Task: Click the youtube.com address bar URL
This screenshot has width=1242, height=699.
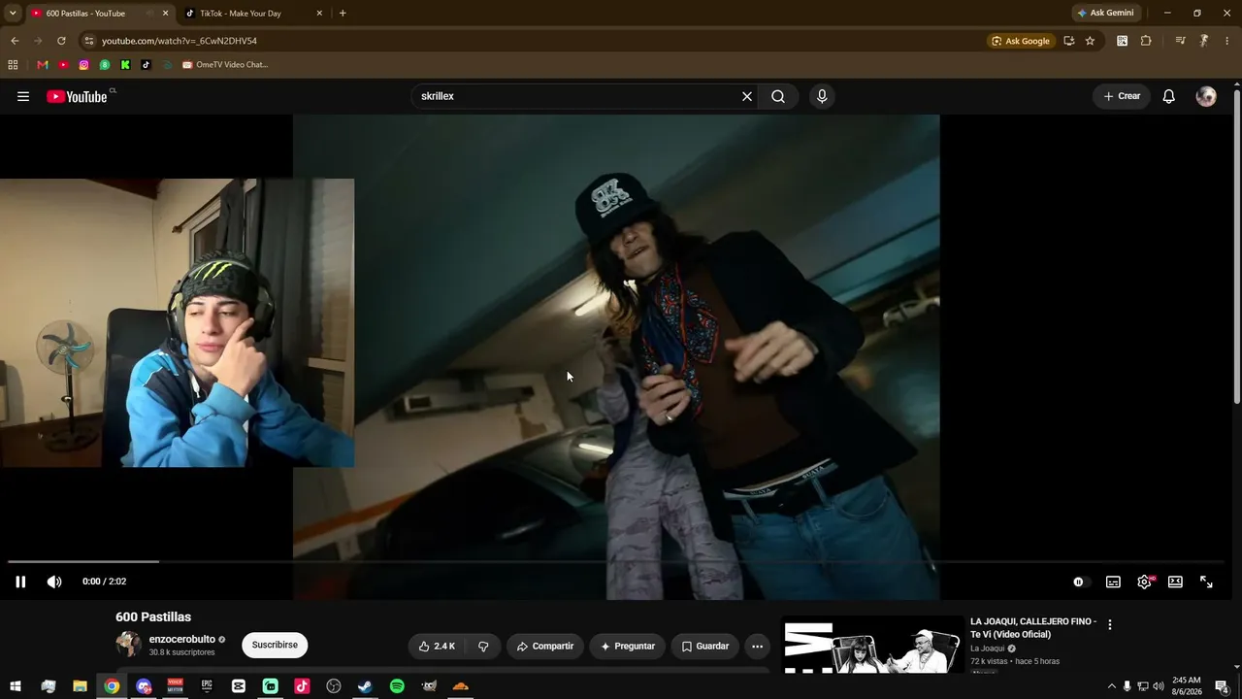Action: [180, 41]
